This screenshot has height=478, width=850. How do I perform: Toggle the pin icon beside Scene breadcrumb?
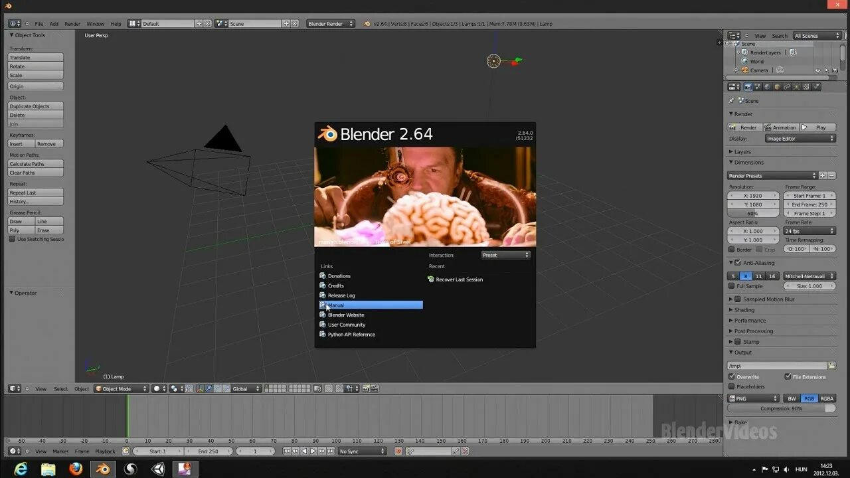[731, 101]
